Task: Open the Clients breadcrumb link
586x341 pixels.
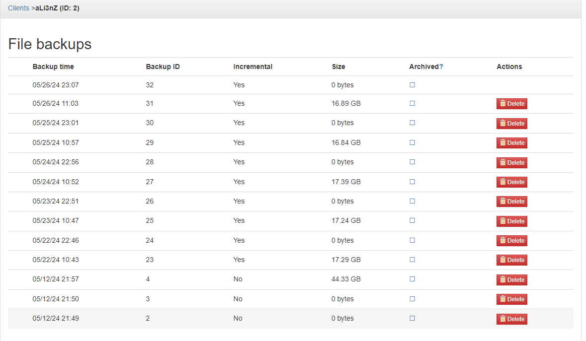Action: 18,8
